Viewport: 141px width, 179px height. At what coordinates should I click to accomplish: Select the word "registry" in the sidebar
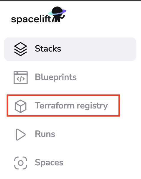(x=92, y=106)
